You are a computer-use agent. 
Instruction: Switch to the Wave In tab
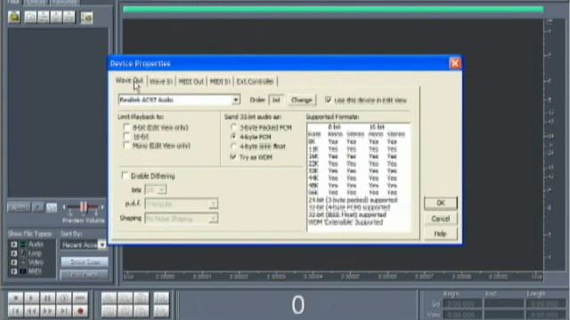tap(160, 81)
